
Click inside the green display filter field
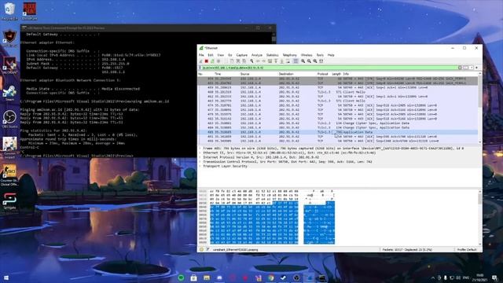point(329,68)
